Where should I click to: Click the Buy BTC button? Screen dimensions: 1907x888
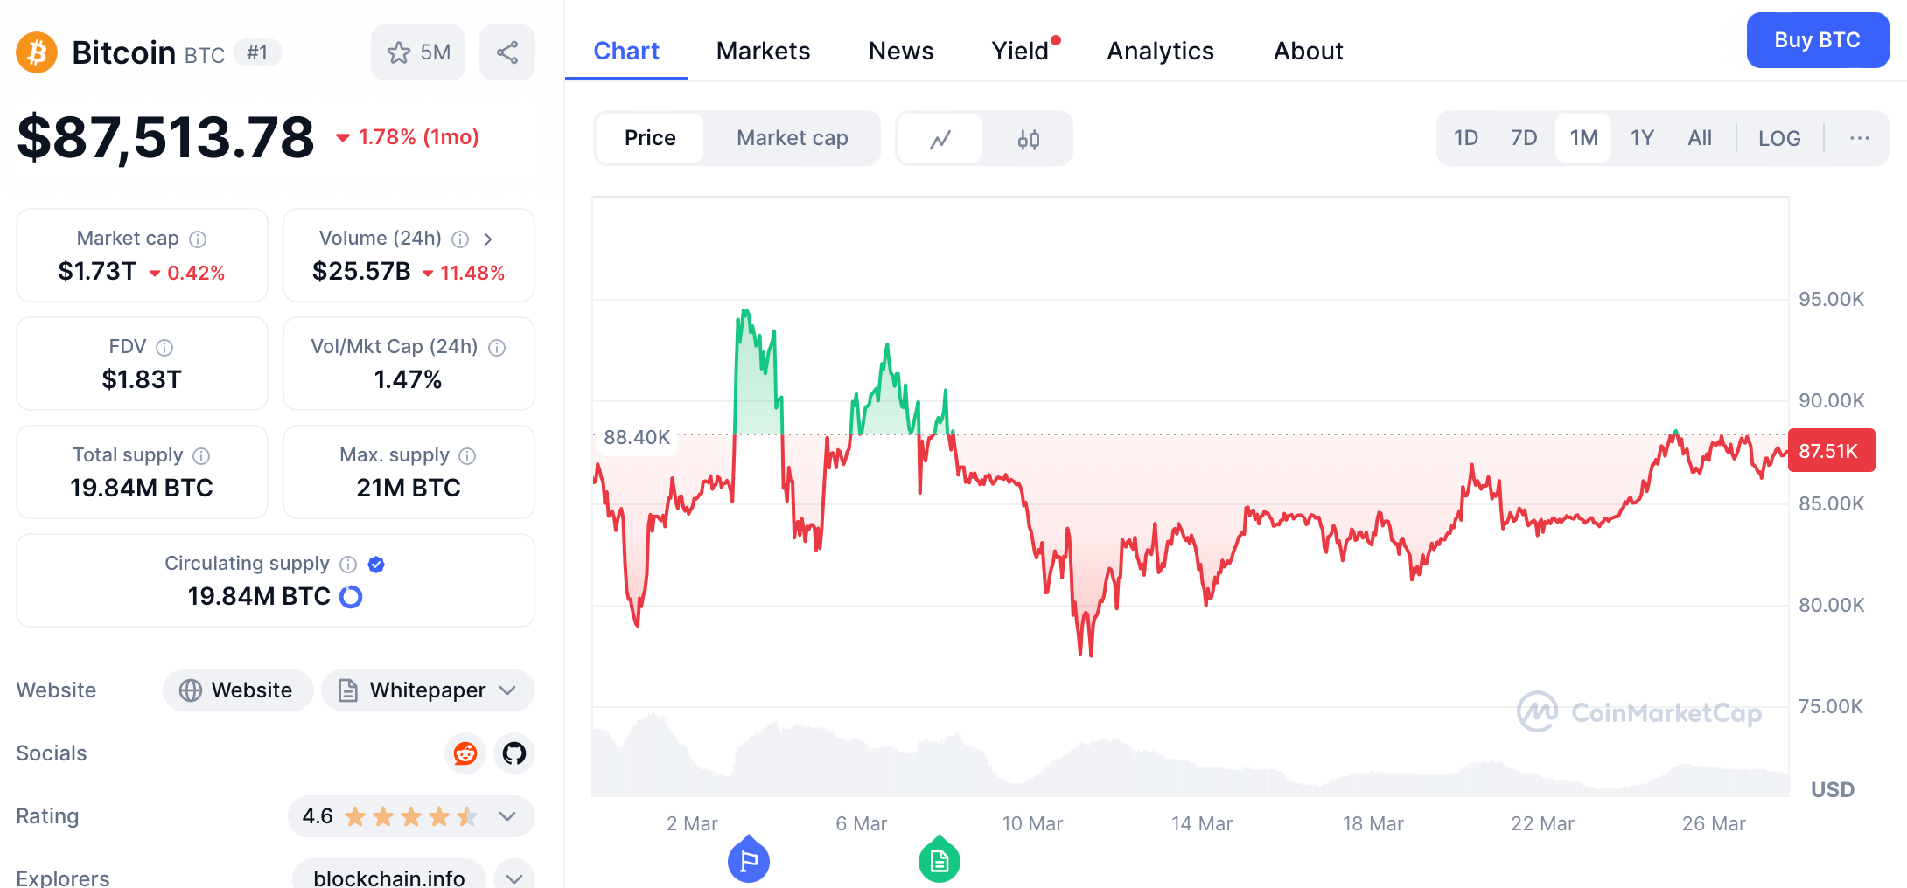coord(1817,40)
